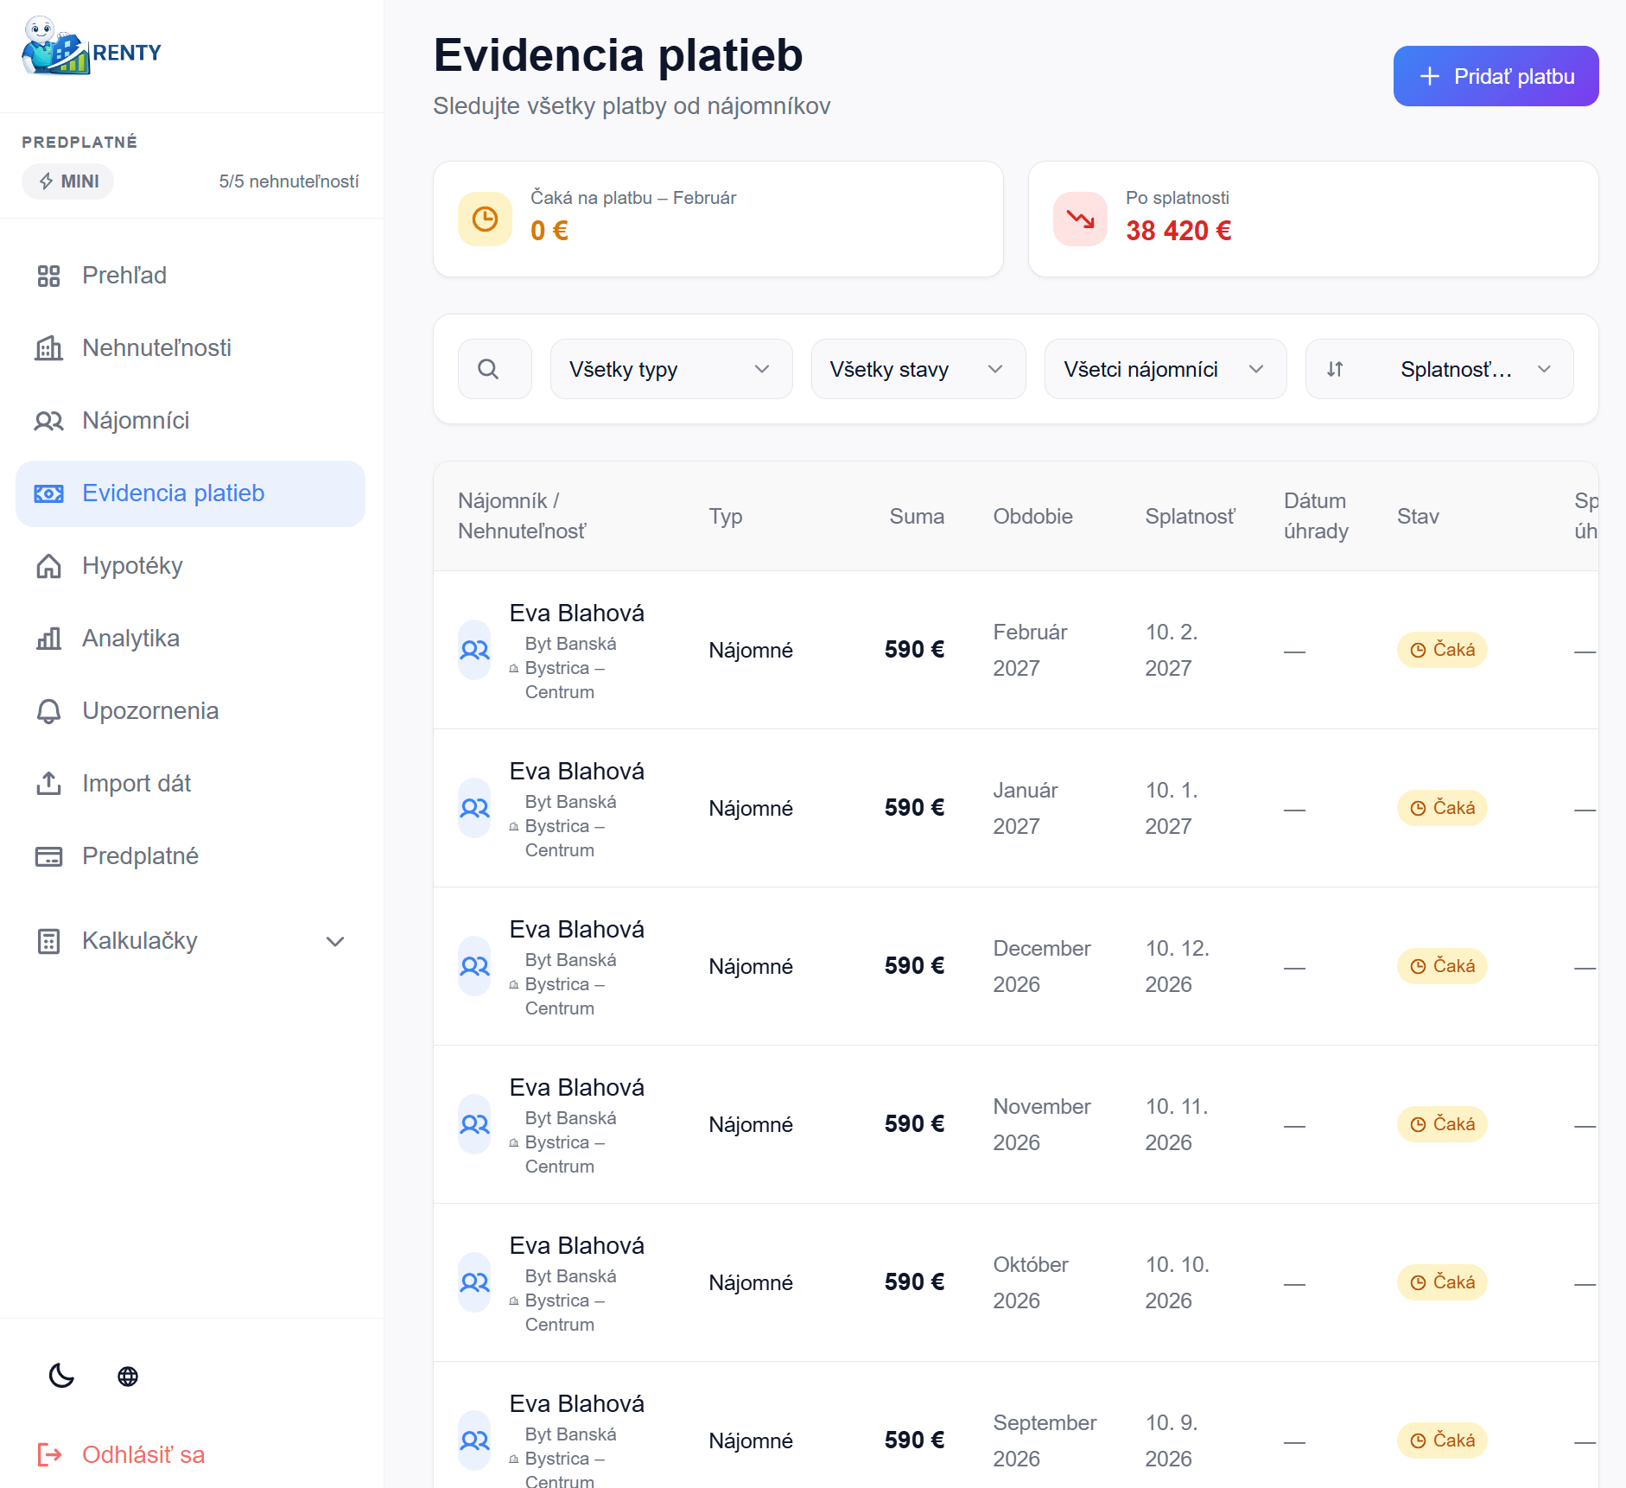
Task: Click Čaká status badge for Január 2027
Action: click(1442, 808)
